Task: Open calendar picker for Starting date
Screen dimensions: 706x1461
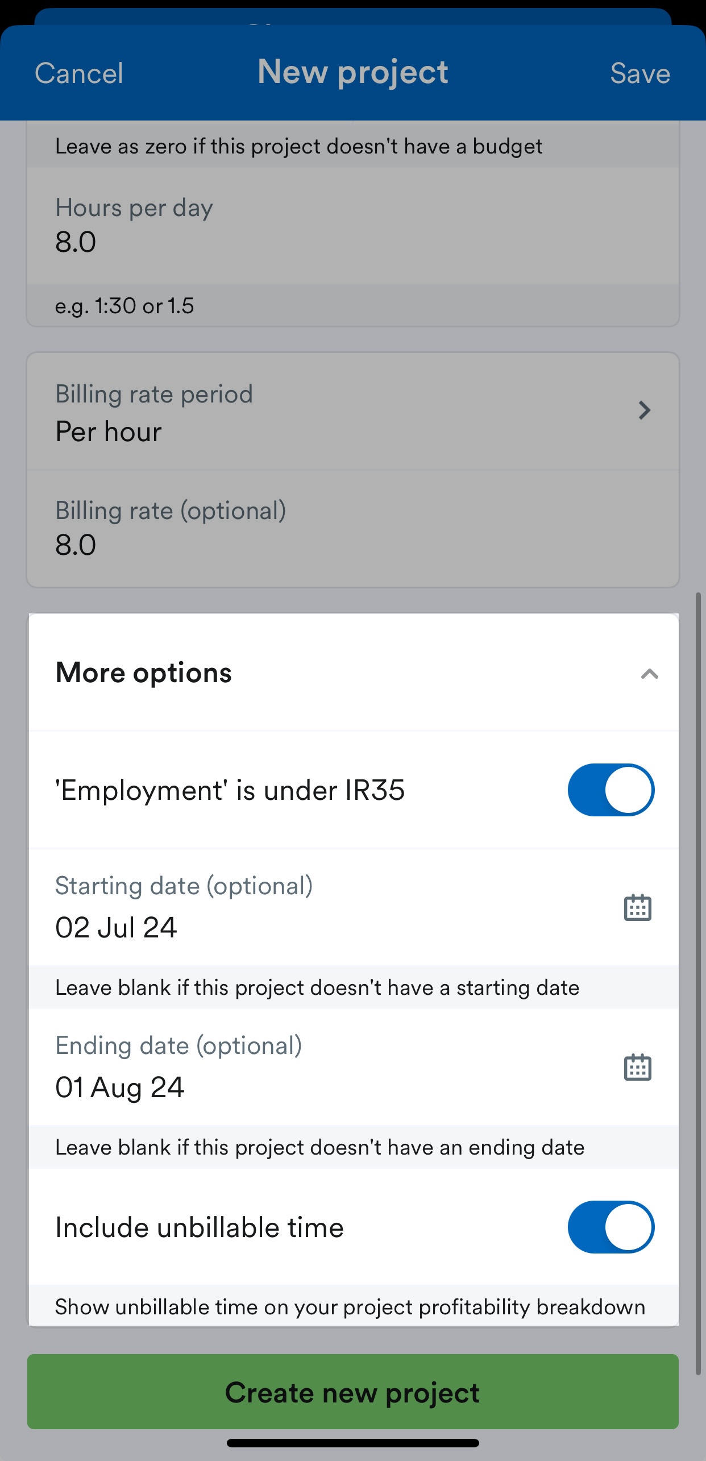Action: tap(637, 907)
